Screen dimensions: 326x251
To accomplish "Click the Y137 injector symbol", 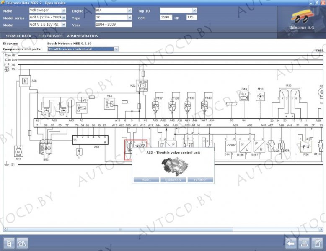I will tap(155, 106).
